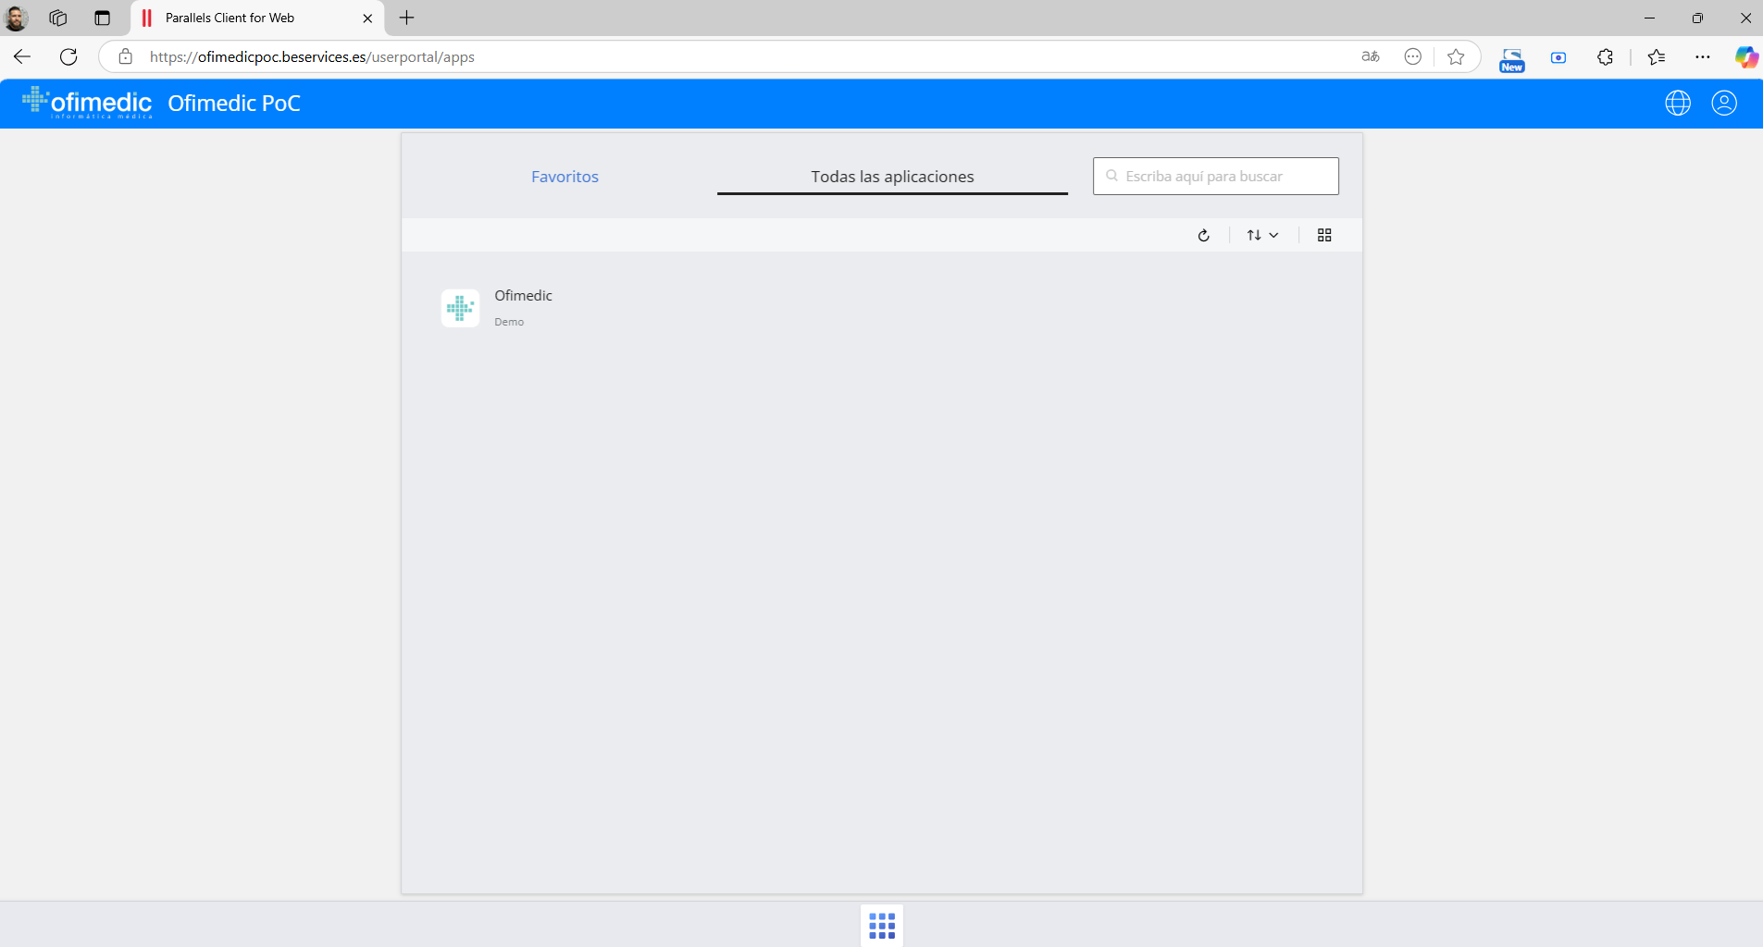Screen dimensions: 1763x947
Task: Click the ofimedic logo in header
Action: coord(88,103)
